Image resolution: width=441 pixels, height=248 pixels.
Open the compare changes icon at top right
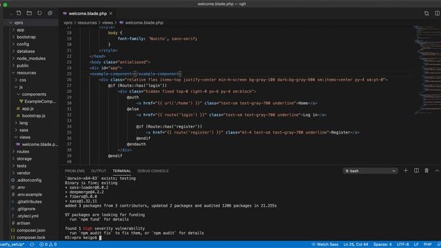point(427,13)
